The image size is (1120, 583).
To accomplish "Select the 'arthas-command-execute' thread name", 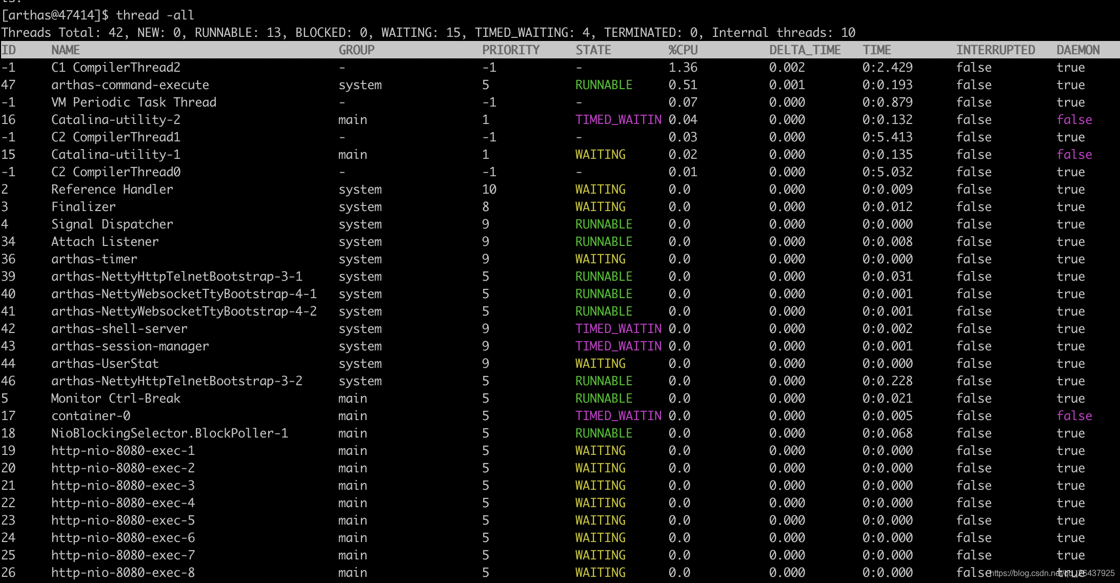I will tap(130, 85).
